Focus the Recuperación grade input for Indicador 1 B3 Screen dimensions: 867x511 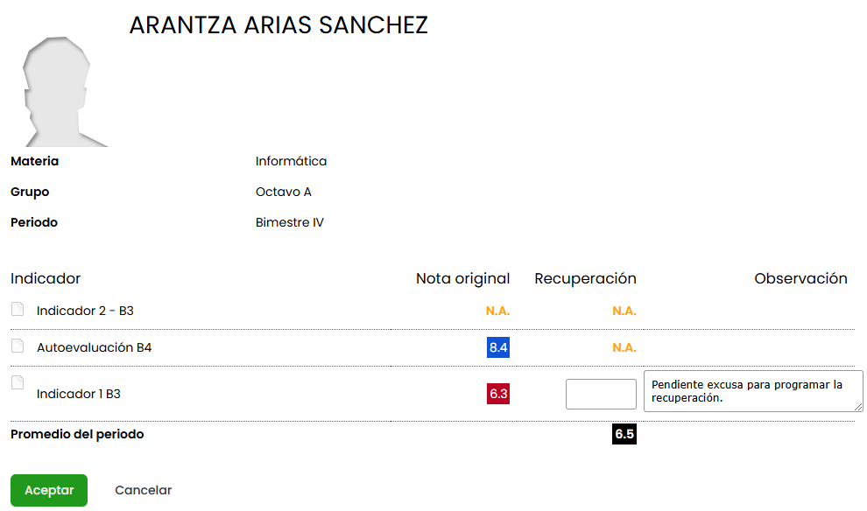coord(601,394)
